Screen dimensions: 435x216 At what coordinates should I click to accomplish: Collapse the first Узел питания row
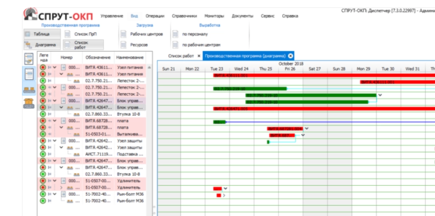(54, 67)
